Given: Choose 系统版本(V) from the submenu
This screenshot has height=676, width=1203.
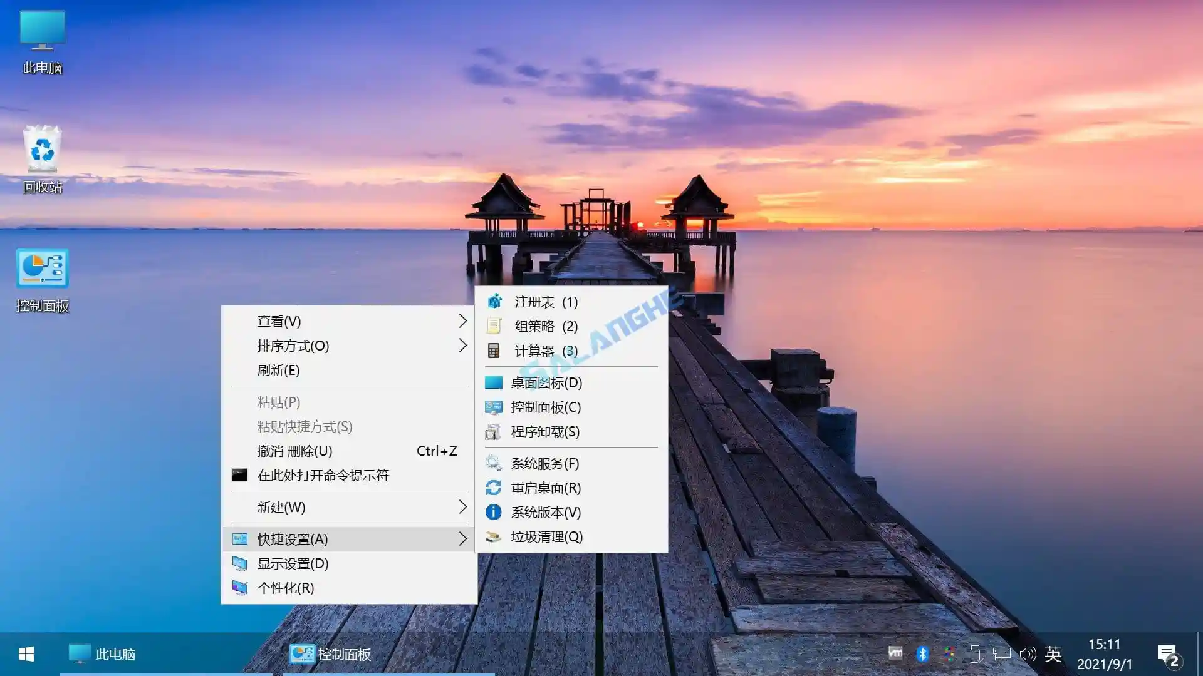Looking at the screenshot, I should tap(571, 512).
